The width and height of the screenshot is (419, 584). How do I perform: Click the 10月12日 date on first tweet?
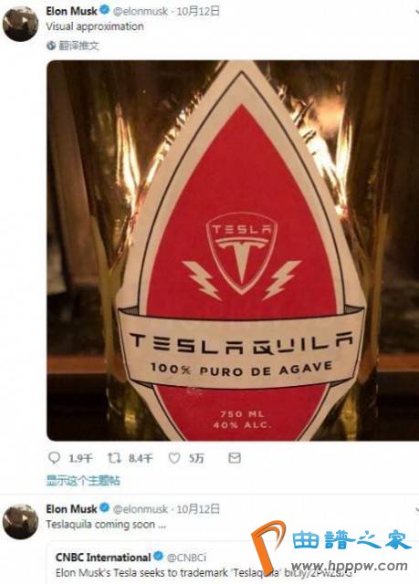click(198, 11)
